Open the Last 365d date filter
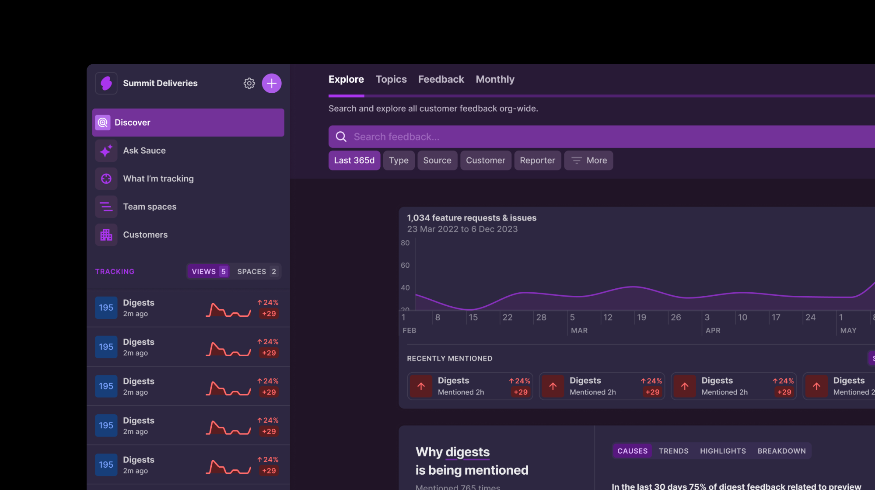The image size is (875, 490). pyautogui.click(x=354, y=160)
